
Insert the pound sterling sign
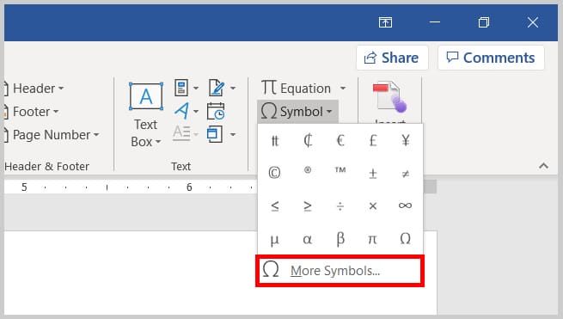coord(373,140)
